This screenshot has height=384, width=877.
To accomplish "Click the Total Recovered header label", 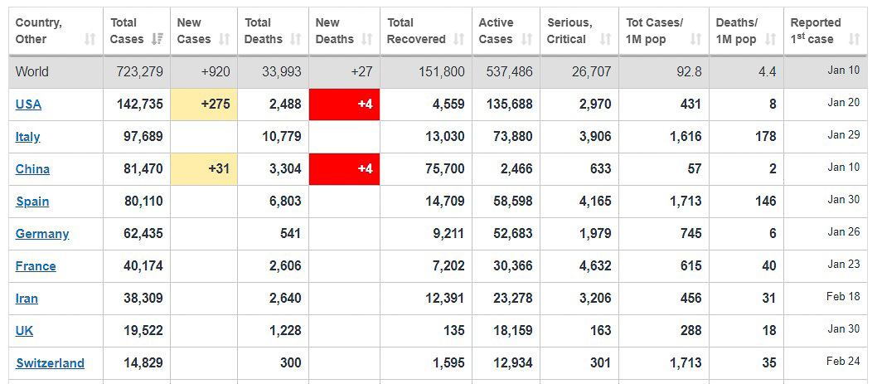I will [x=416, y=31].
